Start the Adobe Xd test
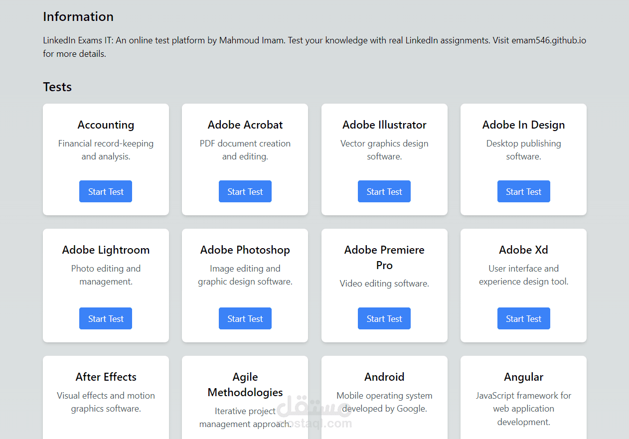629x439 pixels. point(523,319)
